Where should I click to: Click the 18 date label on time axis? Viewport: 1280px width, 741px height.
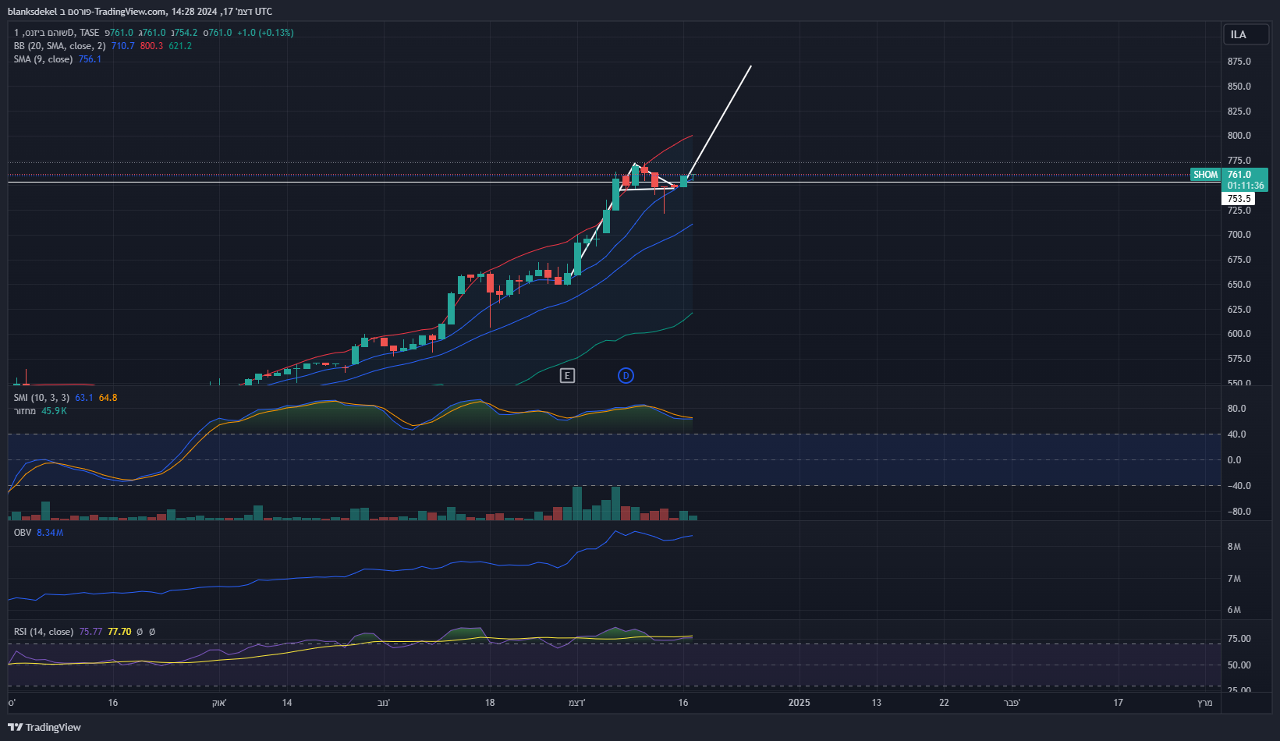pos(490,703)
